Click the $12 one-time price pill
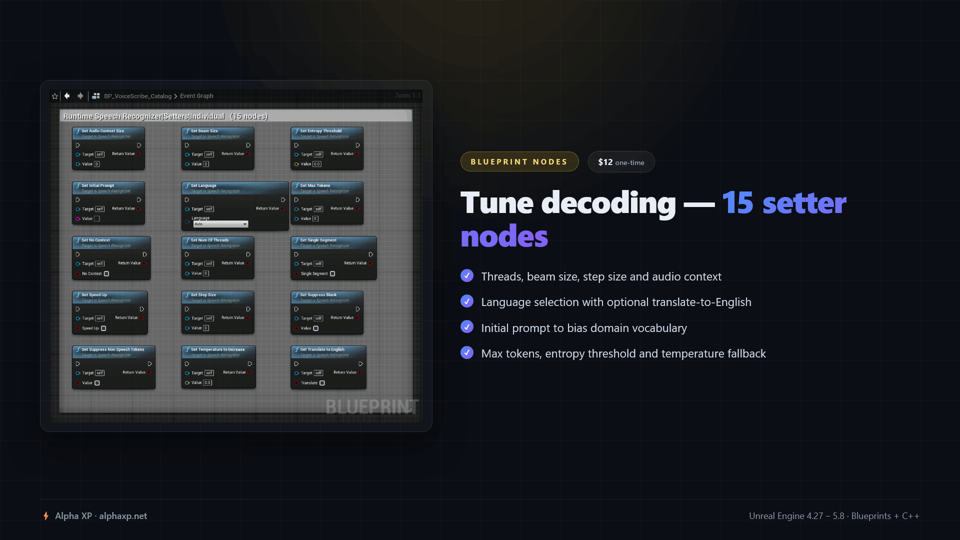 621,162
